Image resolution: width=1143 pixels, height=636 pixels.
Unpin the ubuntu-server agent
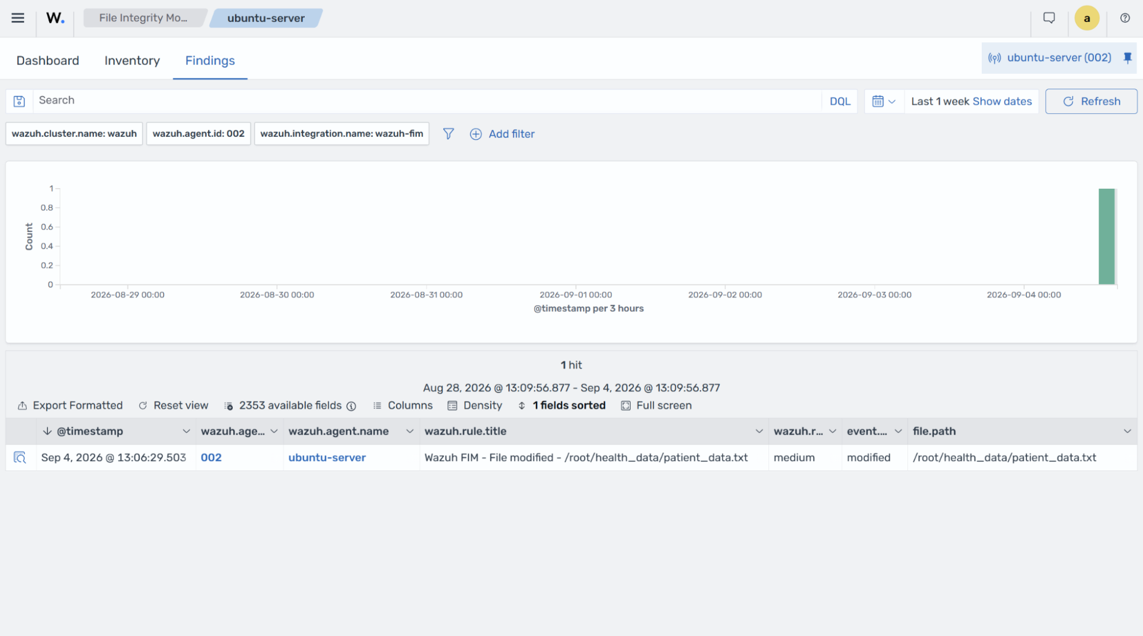[x=1127, y=58]
